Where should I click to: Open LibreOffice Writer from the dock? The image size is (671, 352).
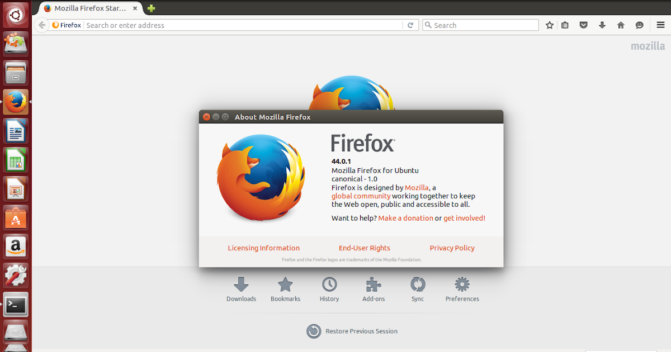click(x=16, y=131)
